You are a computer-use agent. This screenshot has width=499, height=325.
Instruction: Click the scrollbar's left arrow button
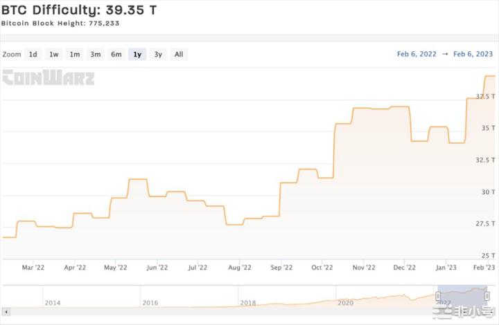click(x=6, y=312)
